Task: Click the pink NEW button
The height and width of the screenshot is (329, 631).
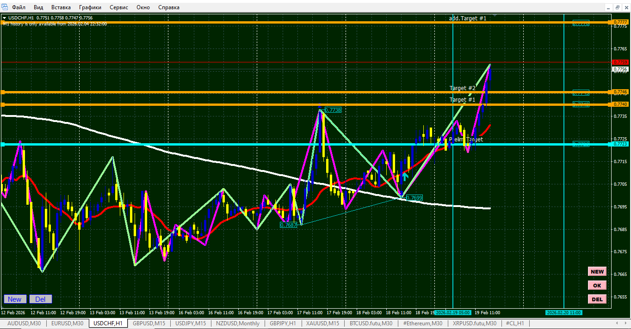Action: click(597, 272)
